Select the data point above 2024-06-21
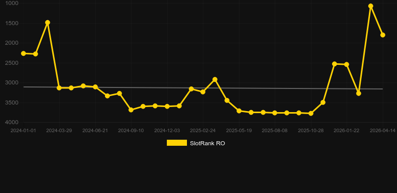The height and width of the screenshot is (193, 397). [95, 87]
